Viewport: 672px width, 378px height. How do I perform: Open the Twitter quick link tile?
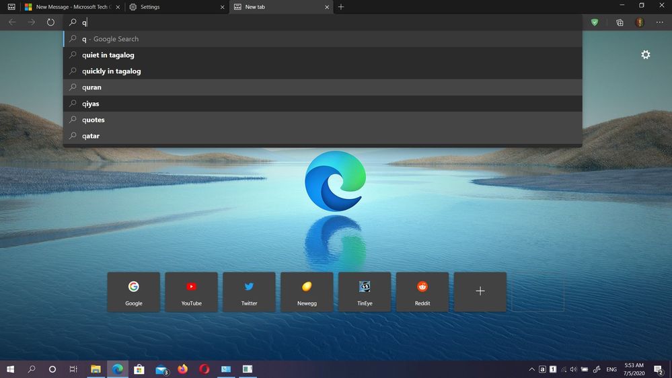pyautogui.click(x=249, y=292)
